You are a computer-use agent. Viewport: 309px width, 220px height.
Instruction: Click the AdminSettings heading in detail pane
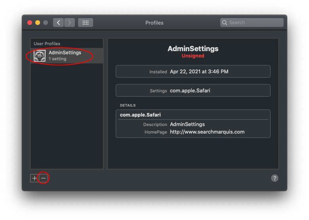point(193,49)
